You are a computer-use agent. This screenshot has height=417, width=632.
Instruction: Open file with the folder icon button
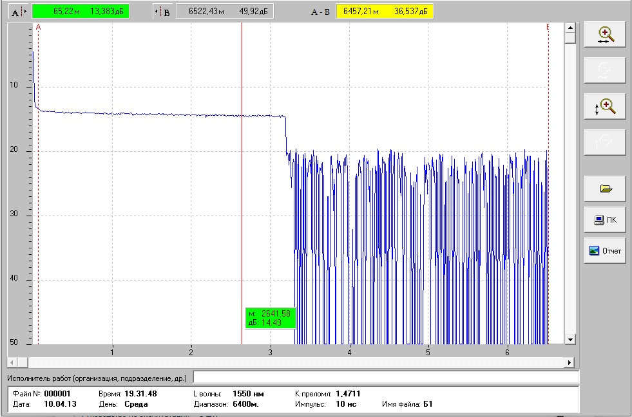click(605, 189)
